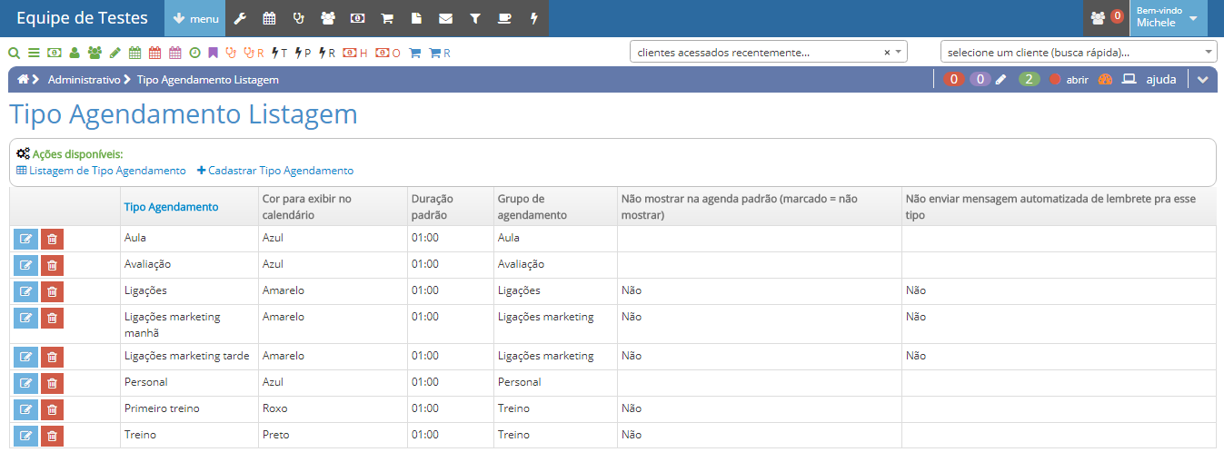Viewport: 1224px width, 462px height.
Task: Edit the Treino appointment type
Action: tap(25, 436)
